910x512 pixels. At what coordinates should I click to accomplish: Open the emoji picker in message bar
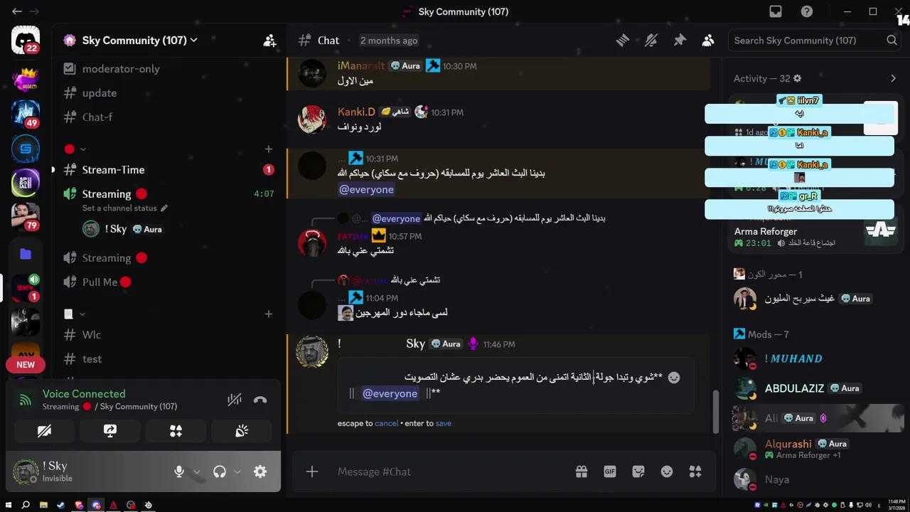click(667, 471)
